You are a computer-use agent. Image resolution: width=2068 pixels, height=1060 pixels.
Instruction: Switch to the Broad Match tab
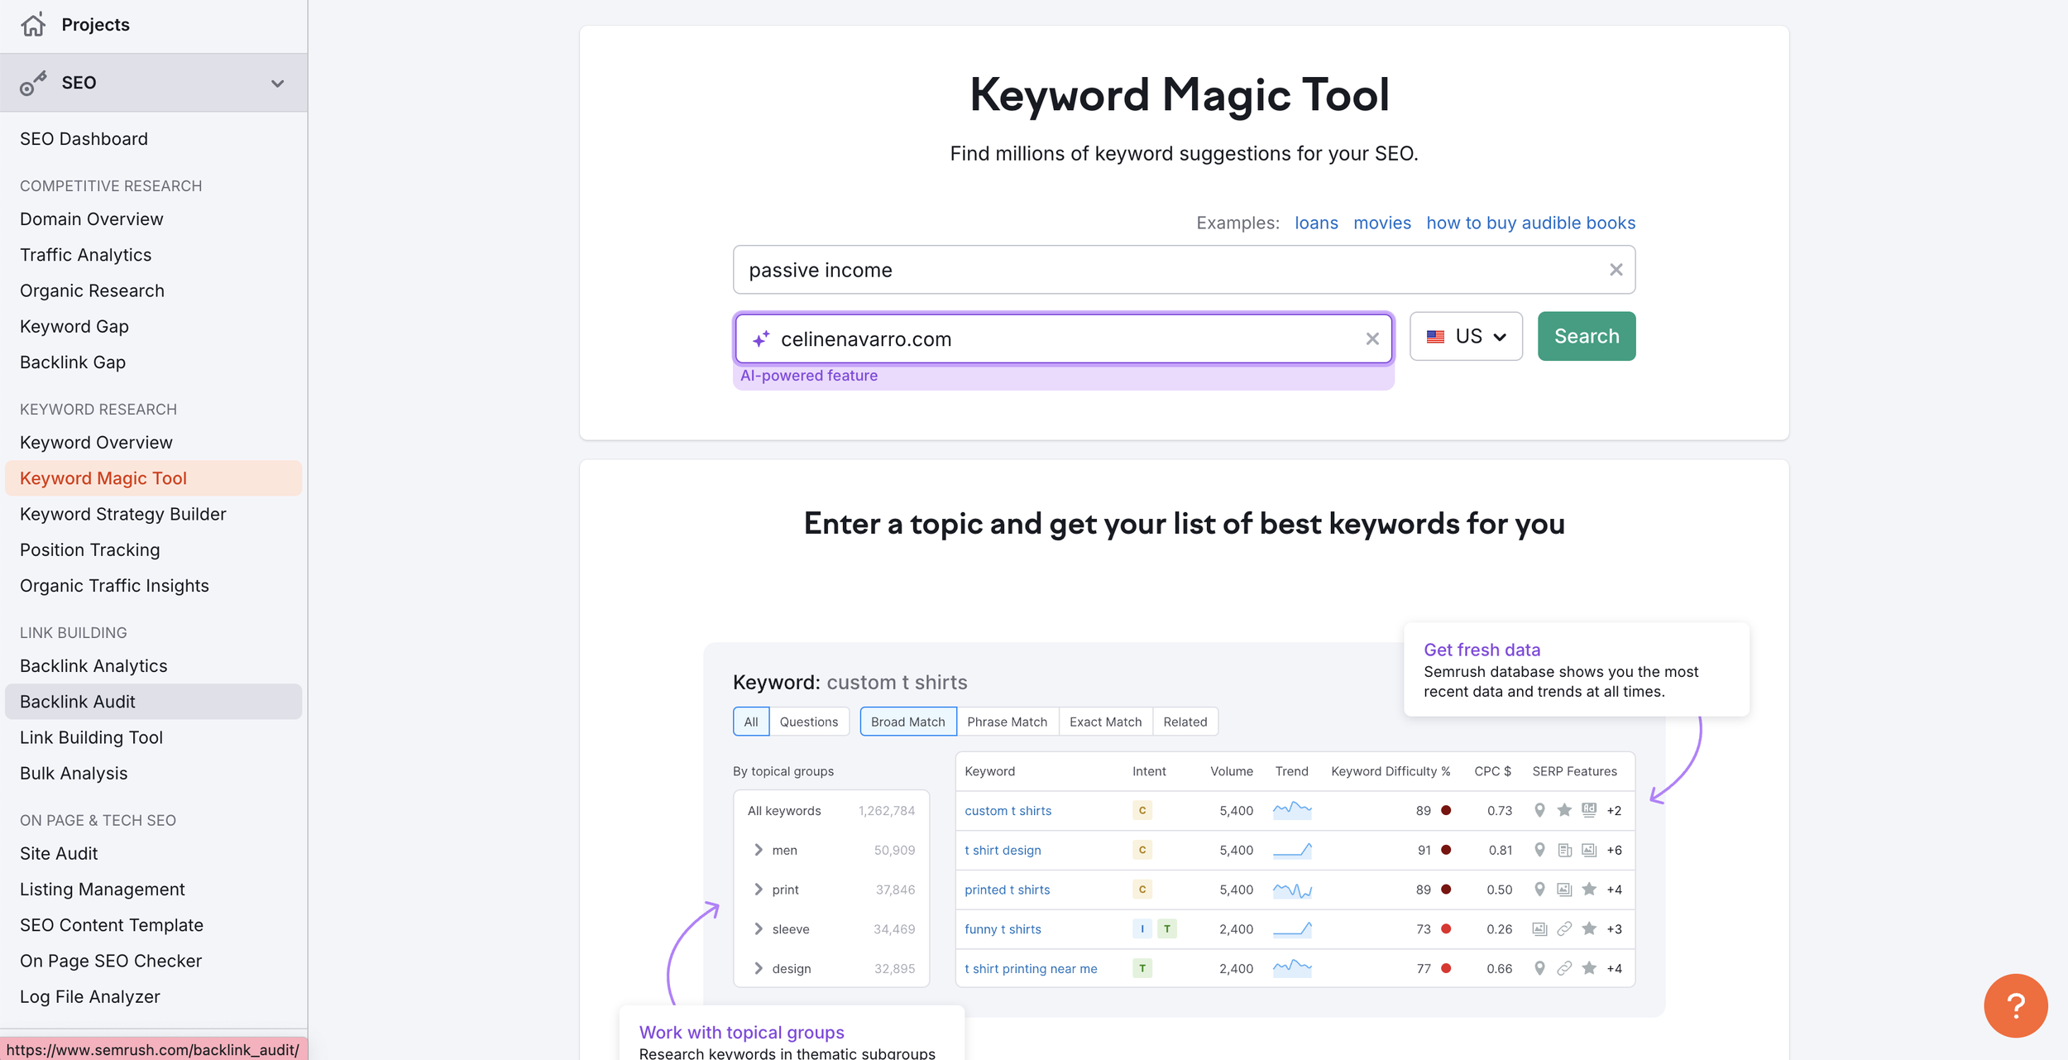(x=907, y=721)
